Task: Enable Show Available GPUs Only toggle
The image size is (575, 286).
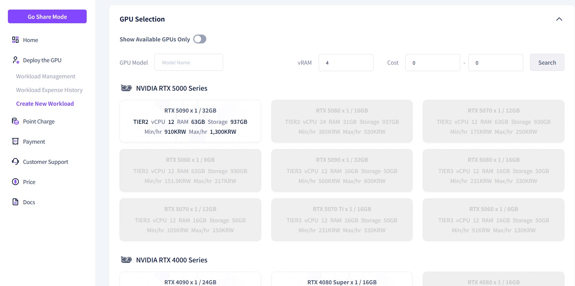Action: [x=200, y=39]
